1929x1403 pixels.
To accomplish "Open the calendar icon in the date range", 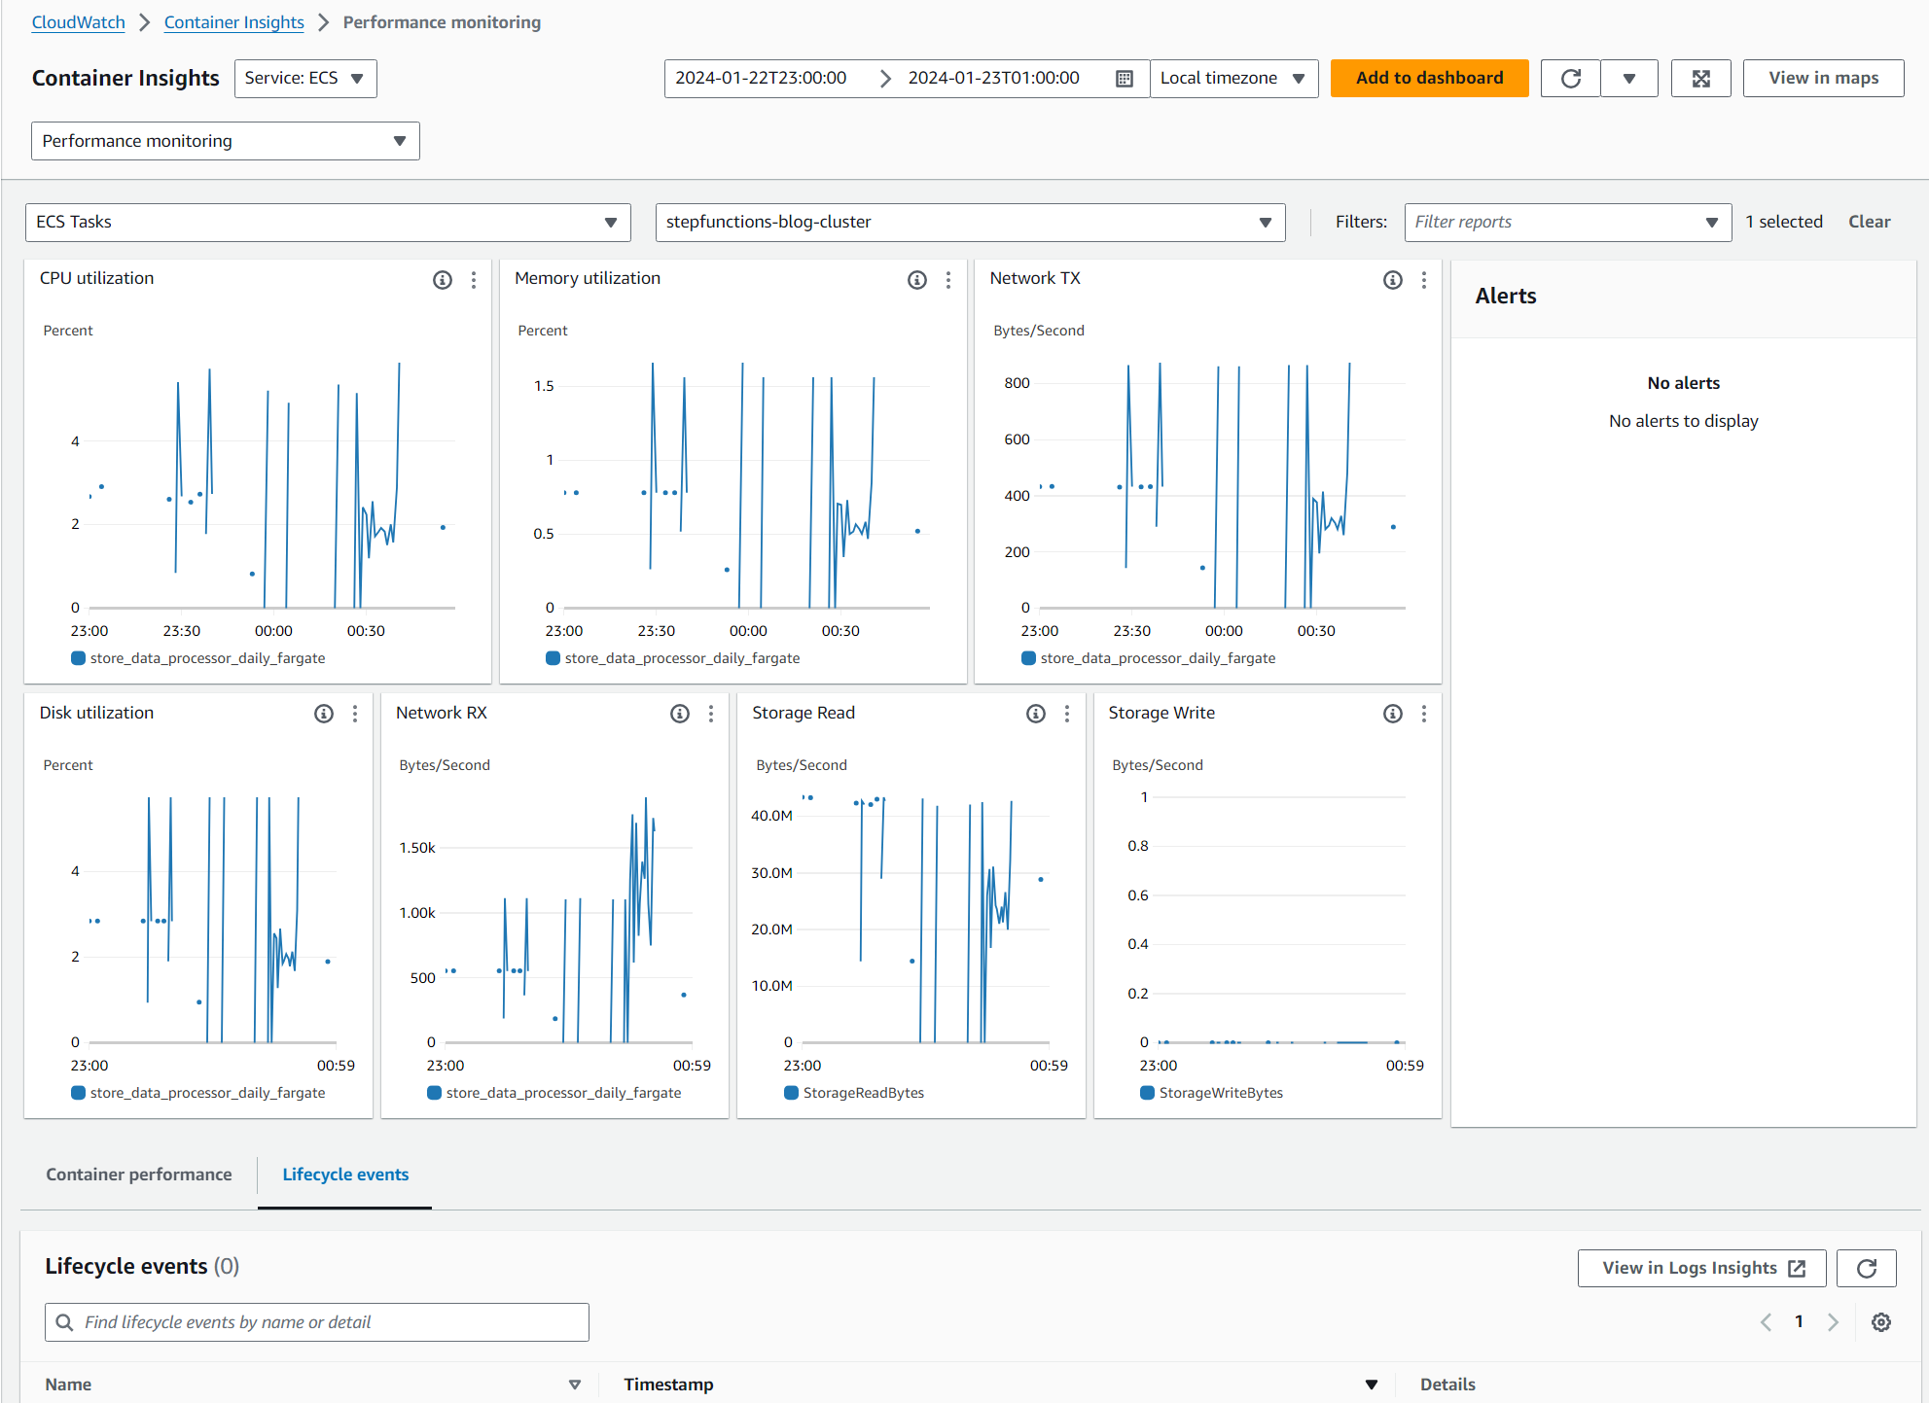I will [x=1125, y=79].
